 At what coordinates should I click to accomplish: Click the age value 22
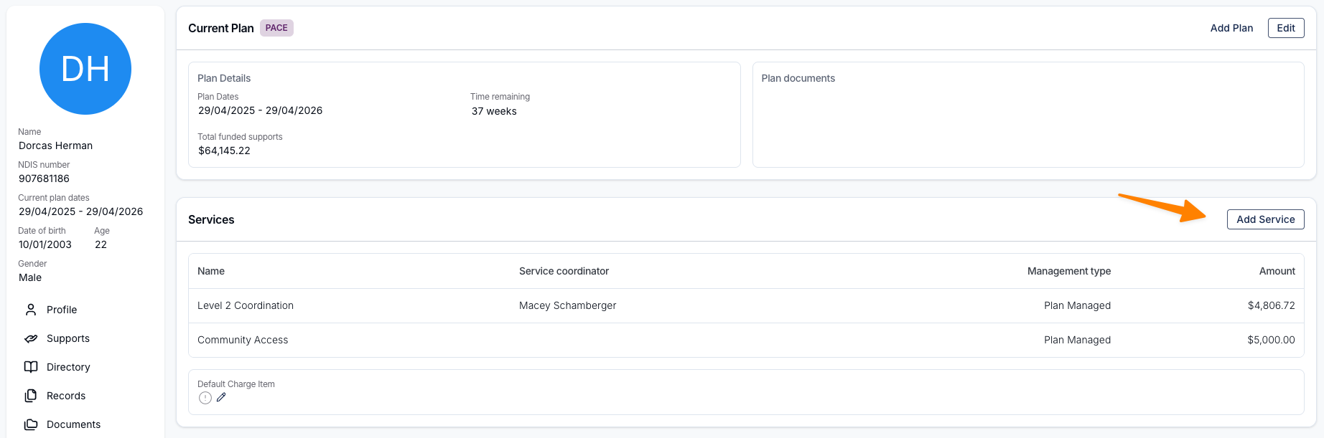[101, 244]
